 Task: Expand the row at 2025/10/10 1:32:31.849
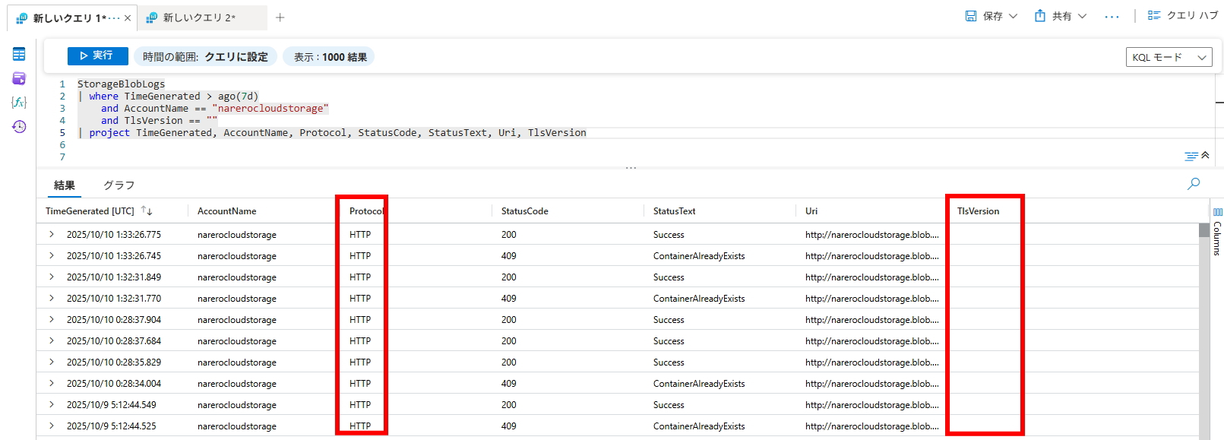[52, 277]
